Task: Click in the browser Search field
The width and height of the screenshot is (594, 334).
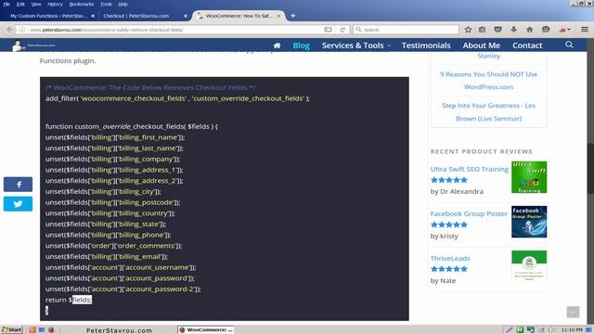Action: pyautogui.click(x=407, y=30)
